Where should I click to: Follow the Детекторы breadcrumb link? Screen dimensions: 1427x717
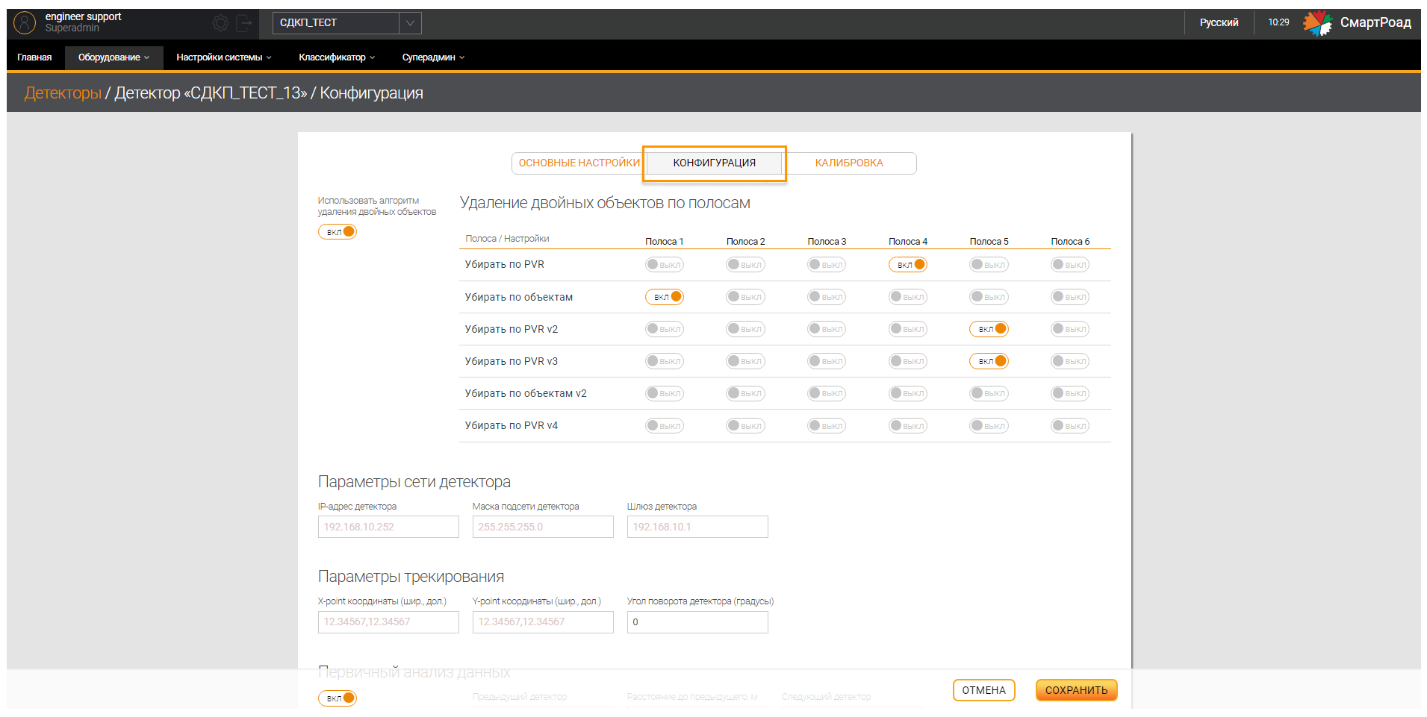click(x=63, y=93)
